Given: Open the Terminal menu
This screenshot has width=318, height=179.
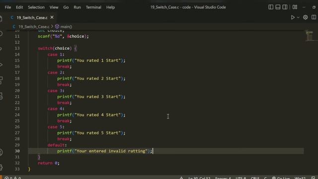Looking at the screenshot, I should coord(93,7).
